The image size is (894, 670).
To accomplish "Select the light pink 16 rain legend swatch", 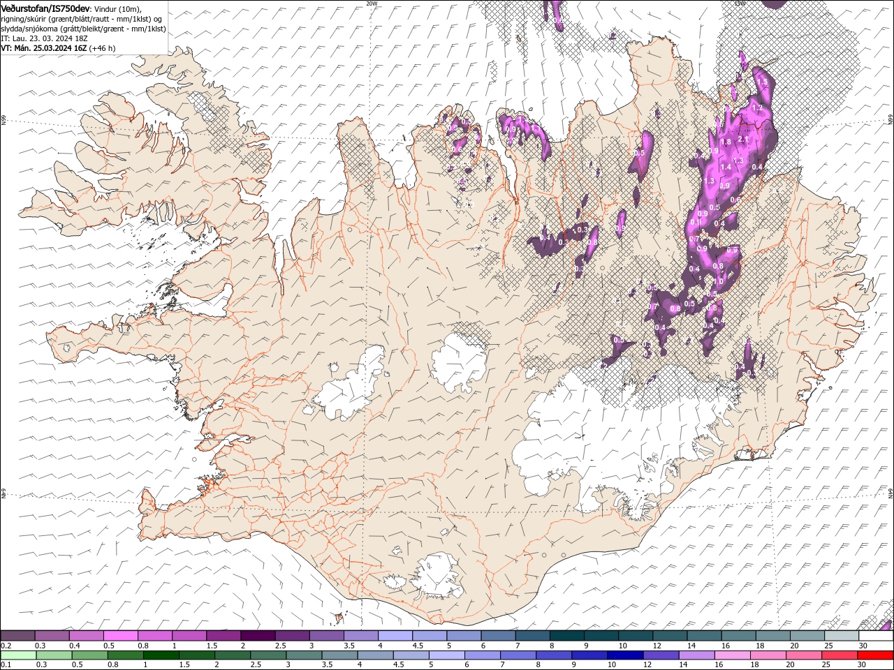I will (x=731, y=655).
